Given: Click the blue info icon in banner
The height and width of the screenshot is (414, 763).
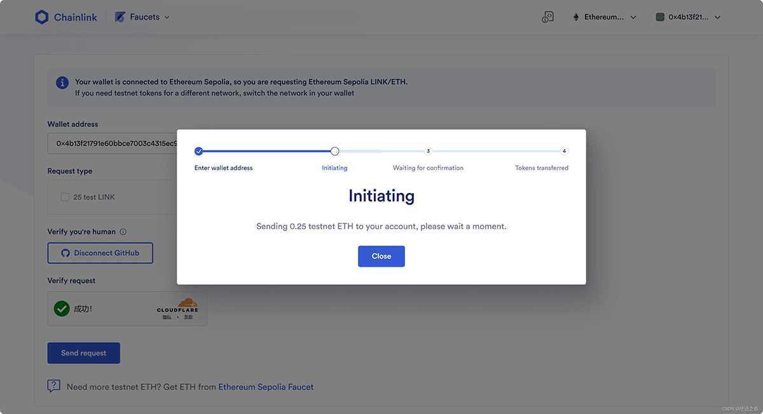Looking at the screenshot, I should [x=62, y=83].
